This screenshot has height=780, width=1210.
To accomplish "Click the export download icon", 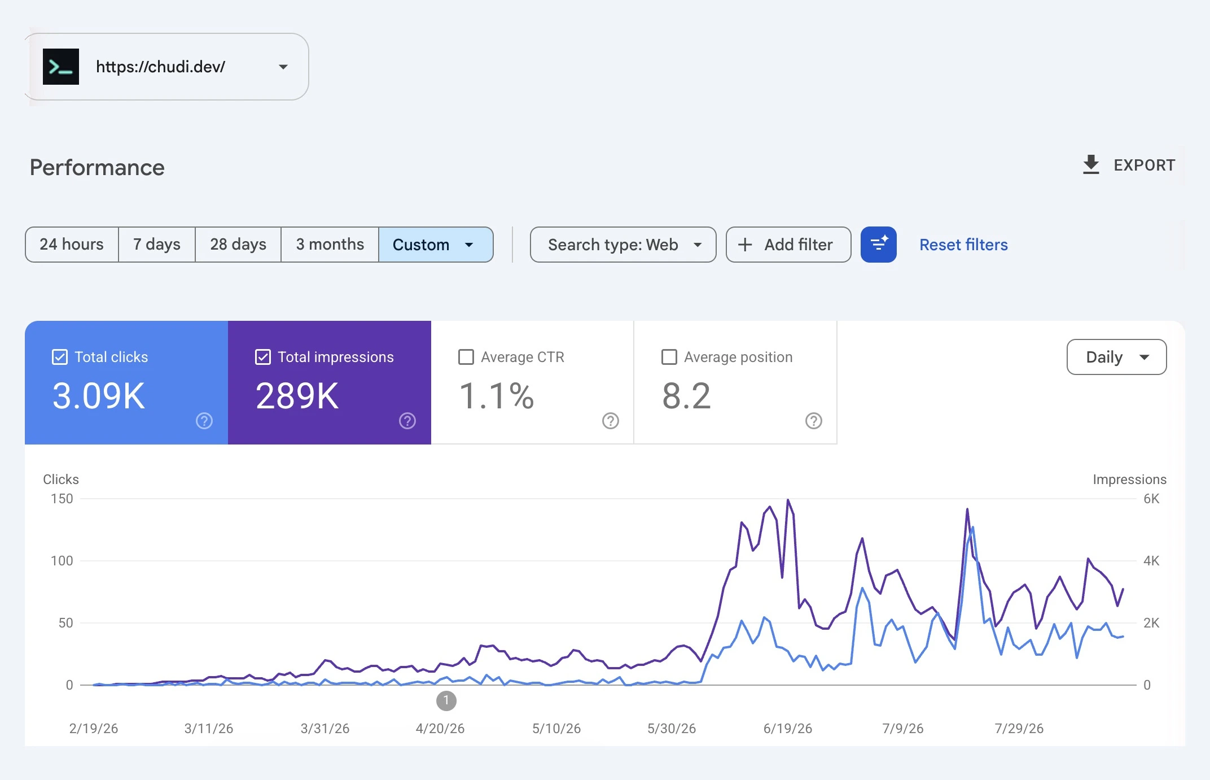I will 1091,165.
